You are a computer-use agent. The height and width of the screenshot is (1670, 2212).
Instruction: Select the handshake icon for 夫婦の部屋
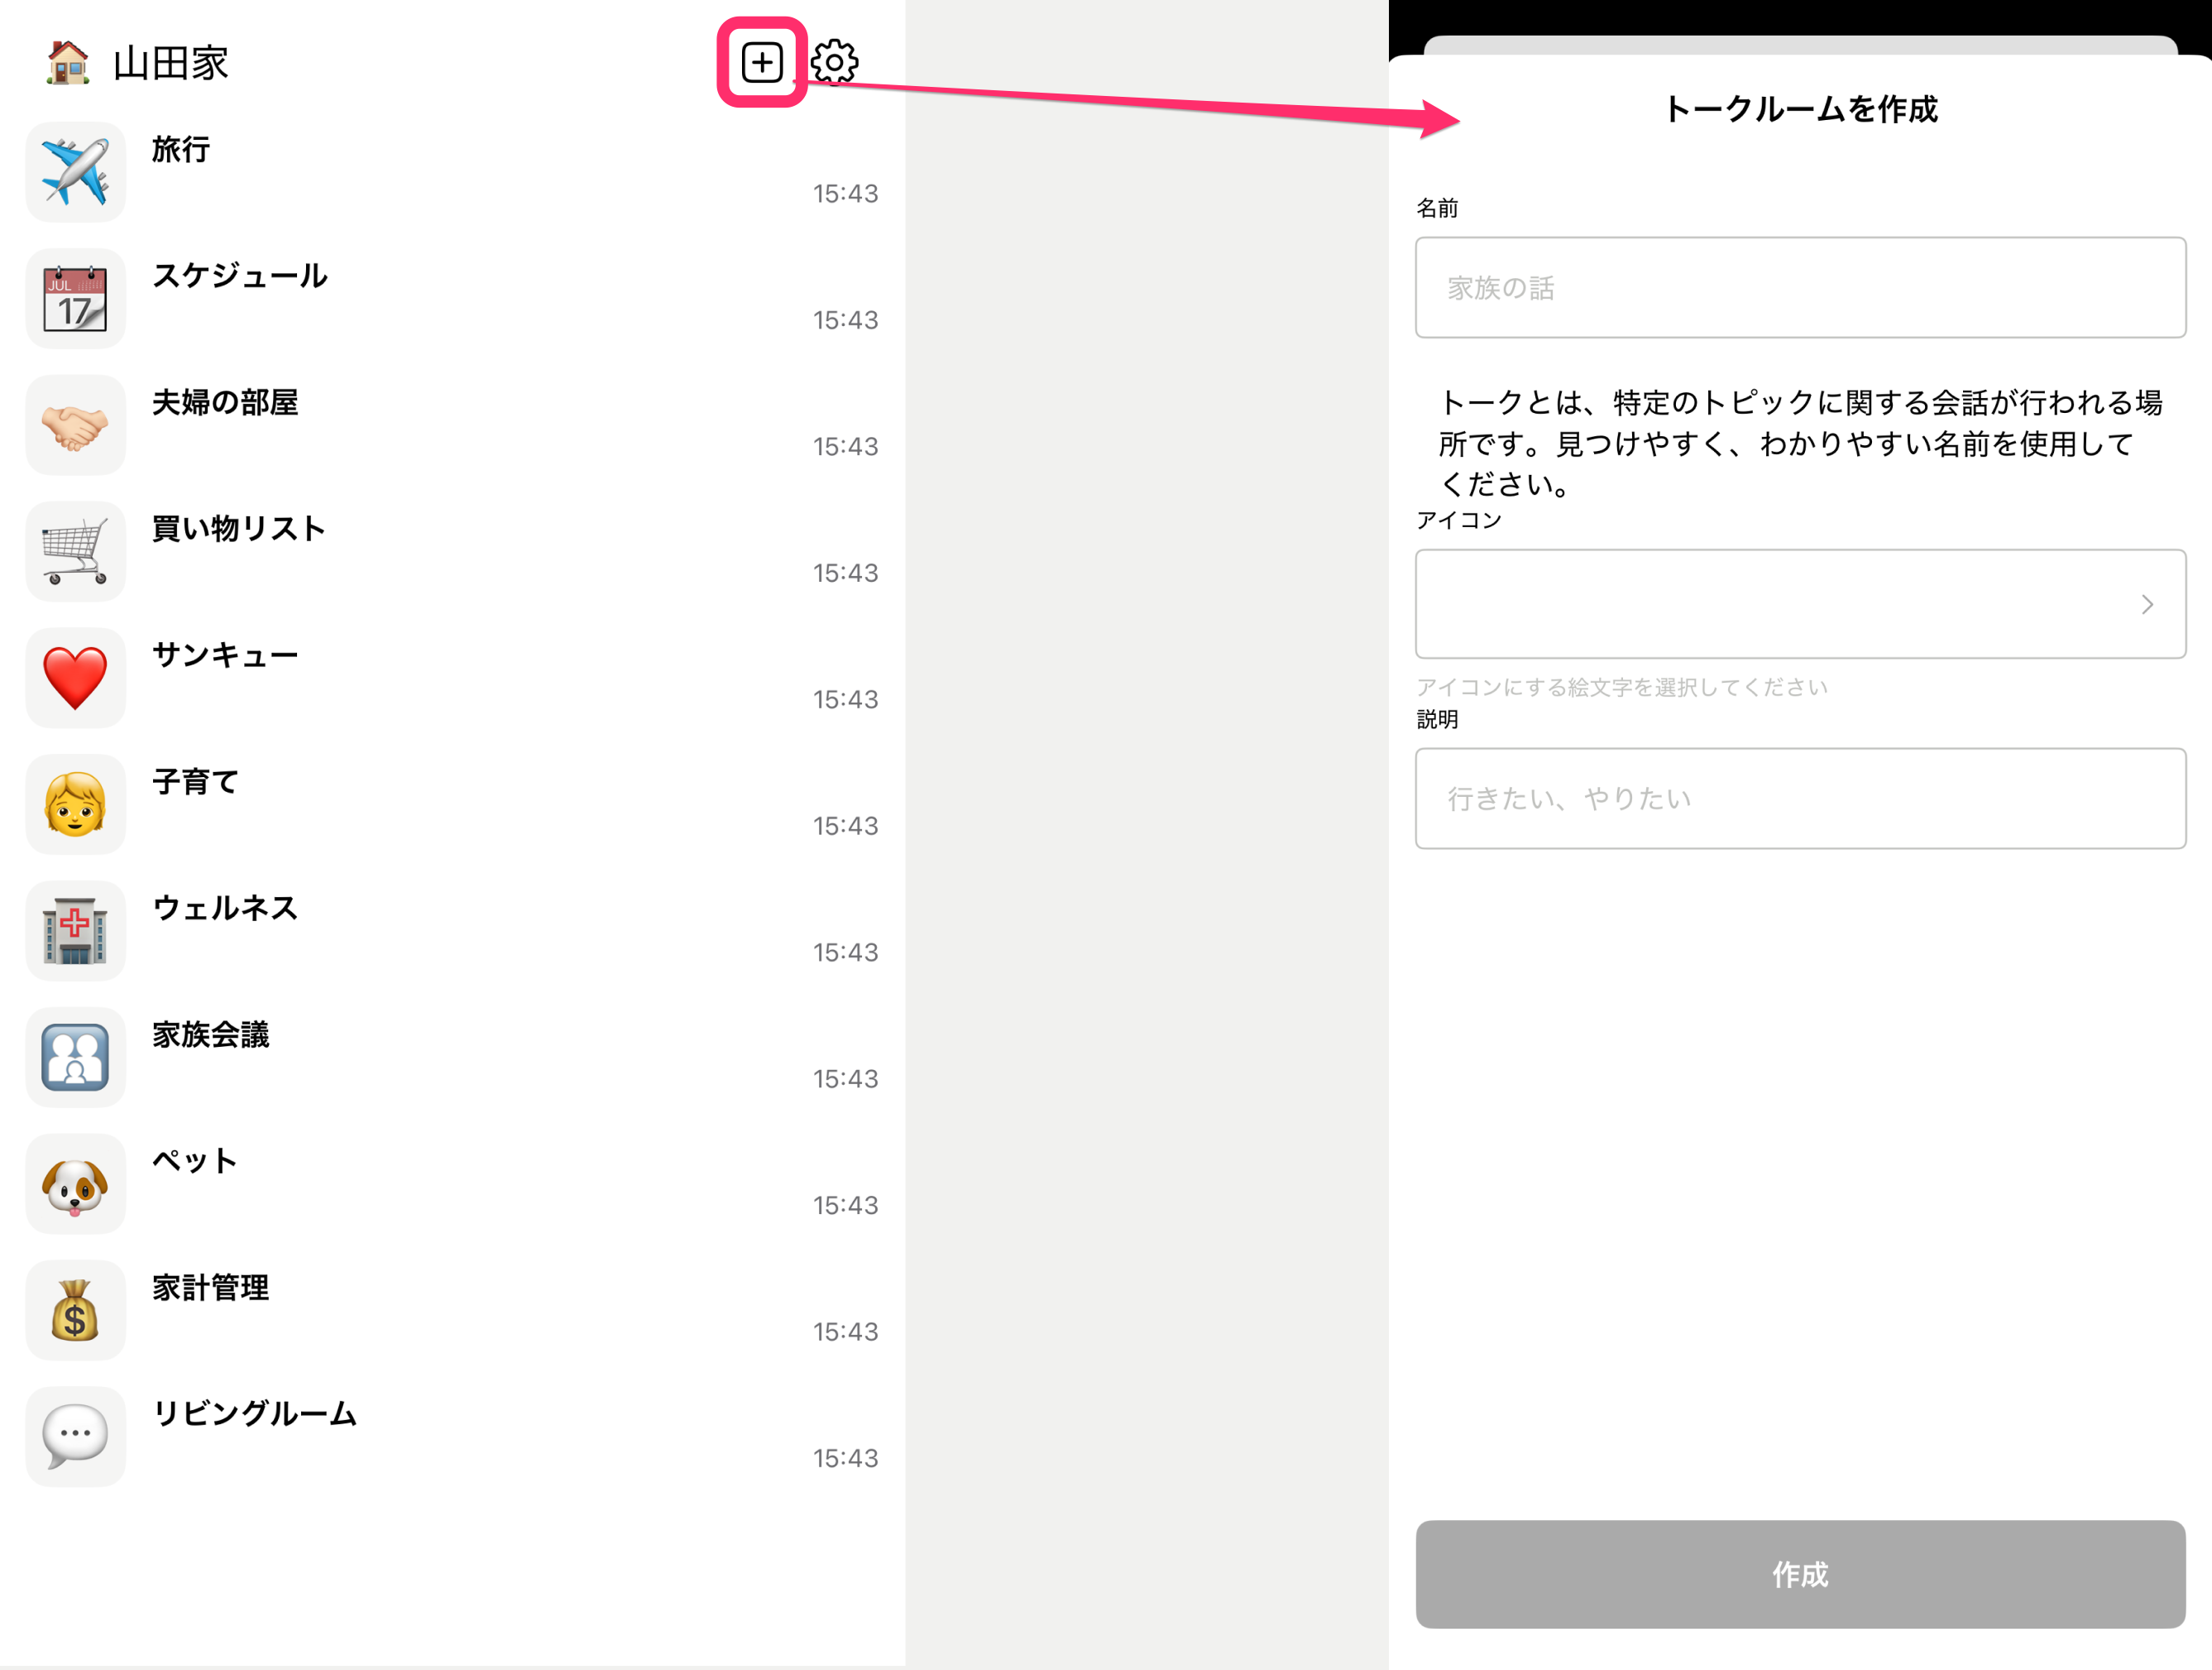[x=75, y=425]
